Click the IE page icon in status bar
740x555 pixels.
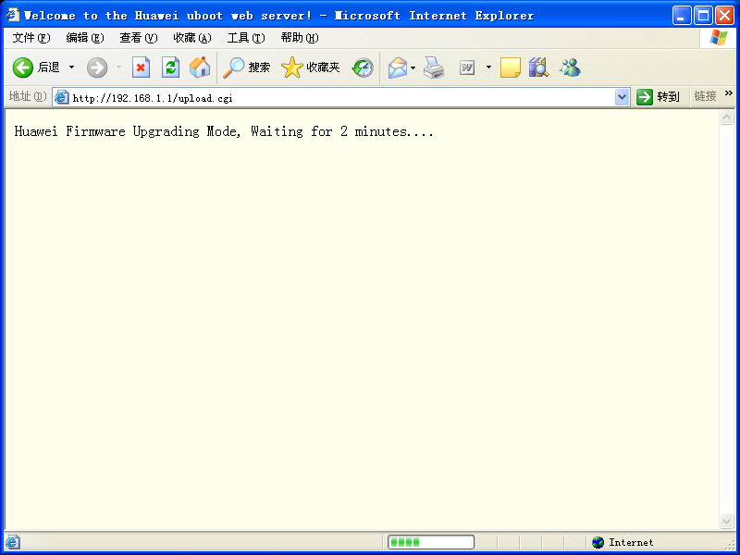click(x=13, y=542)
